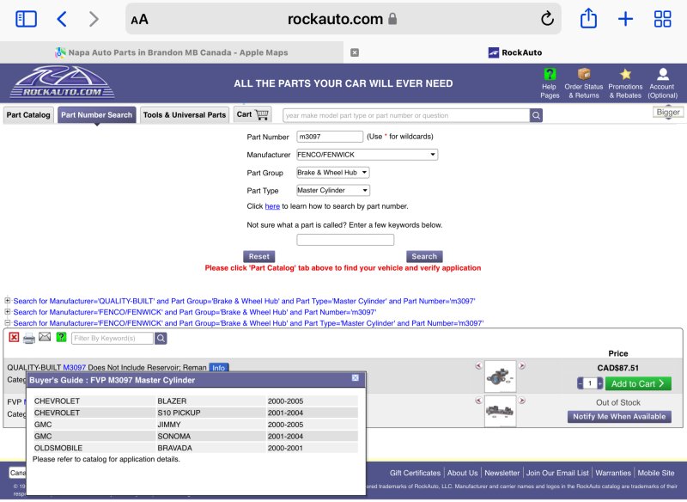The width and height of the screenshot is (687, 502).
Task: Click the magnifier beside top search box
Action: [536, 115]
